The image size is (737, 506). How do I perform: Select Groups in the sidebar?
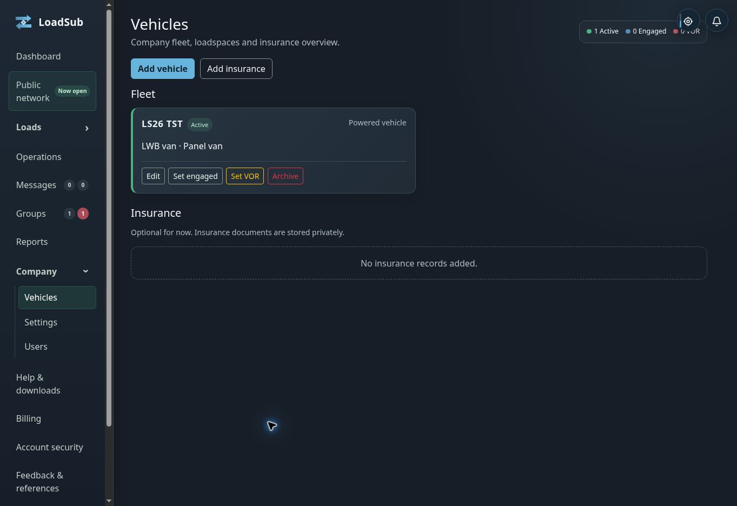point(31,214)
